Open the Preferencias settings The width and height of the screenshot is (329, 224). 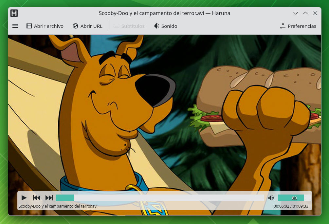coord(298,26)
